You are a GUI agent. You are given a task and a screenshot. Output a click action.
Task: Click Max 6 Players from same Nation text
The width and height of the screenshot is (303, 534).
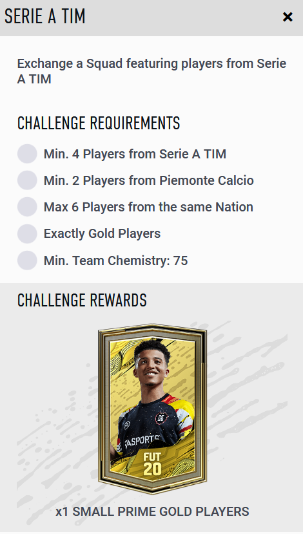coord(148,207)
